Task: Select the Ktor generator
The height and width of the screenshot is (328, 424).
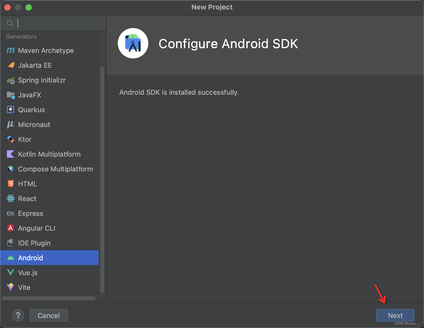Action: (x=50, y=139)
